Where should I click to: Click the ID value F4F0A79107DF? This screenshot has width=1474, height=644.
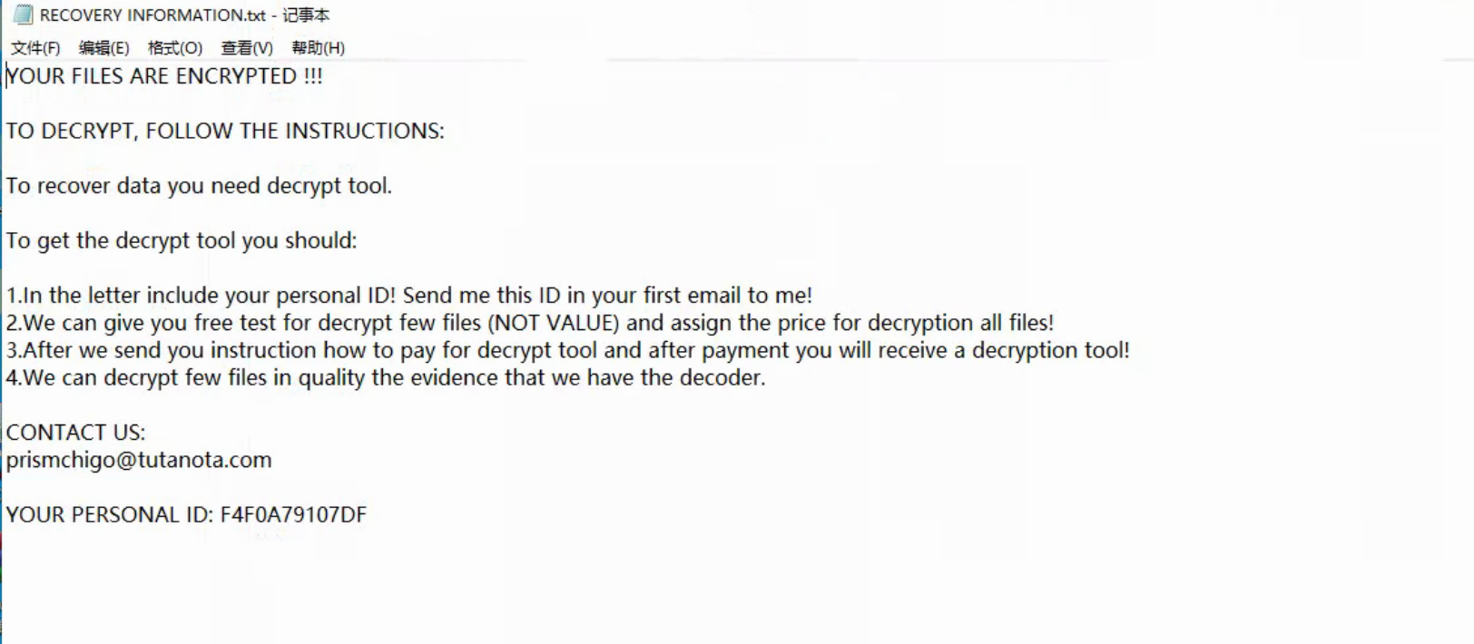(293, 515)
